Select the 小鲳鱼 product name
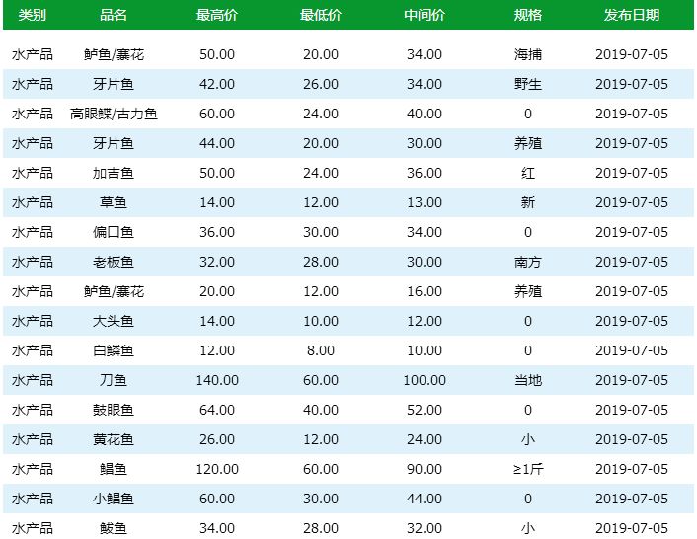 coord(114,499)
